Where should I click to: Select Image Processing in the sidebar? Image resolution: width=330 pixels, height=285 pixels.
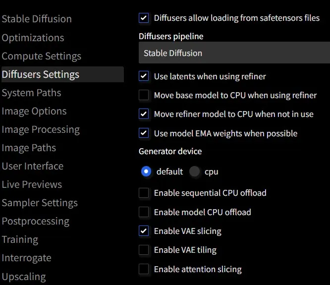point(41,129)
